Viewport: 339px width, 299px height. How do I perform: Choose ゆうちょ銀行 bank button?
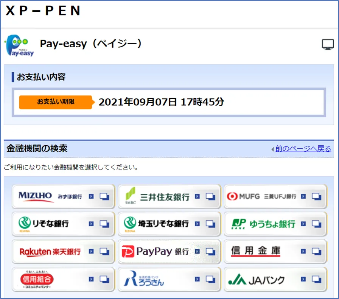click(275, 224)
